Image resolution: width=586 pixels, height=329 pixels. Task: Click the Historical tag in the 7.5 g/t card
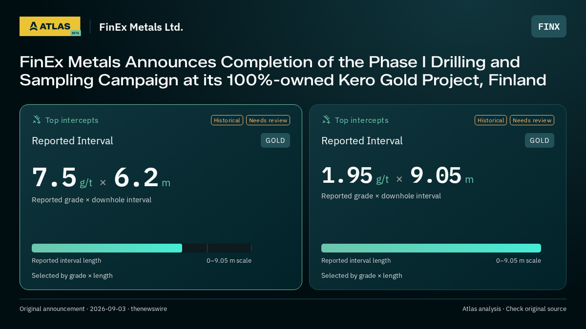(227, 120)
